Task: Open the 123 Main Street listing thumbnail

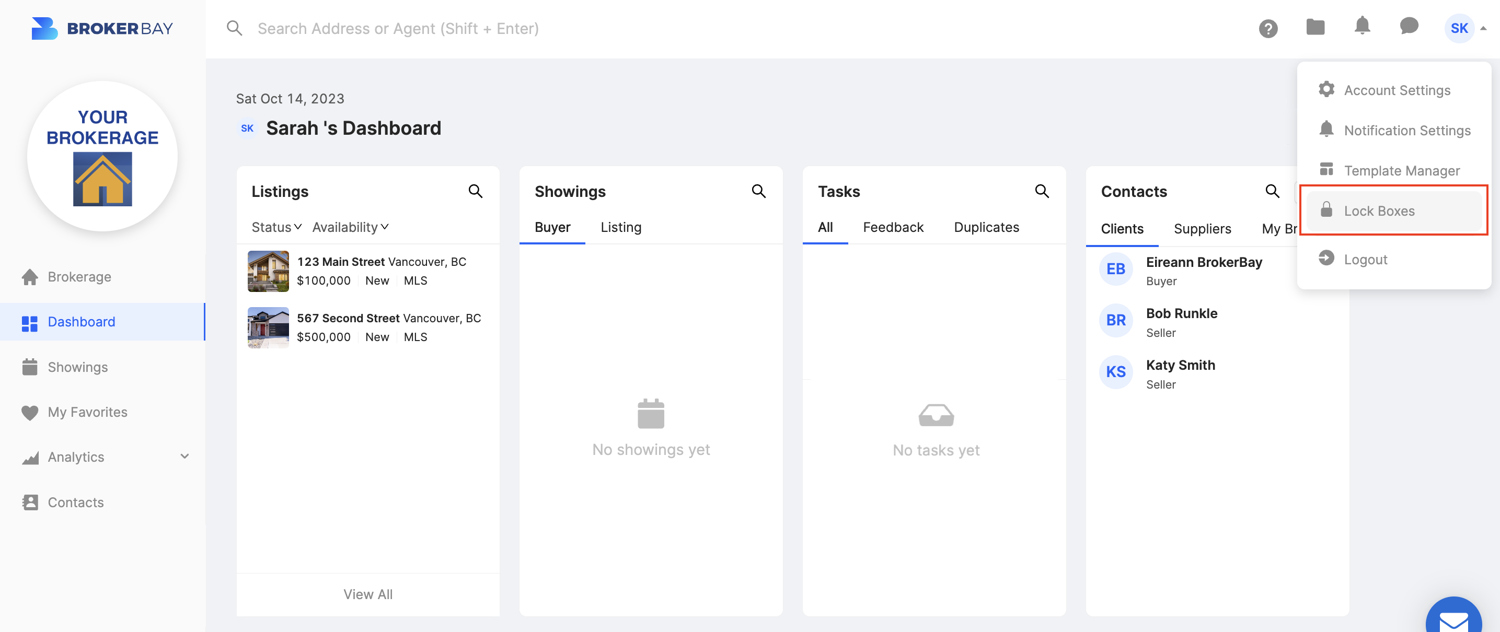Action: click(x=268, y=271)
